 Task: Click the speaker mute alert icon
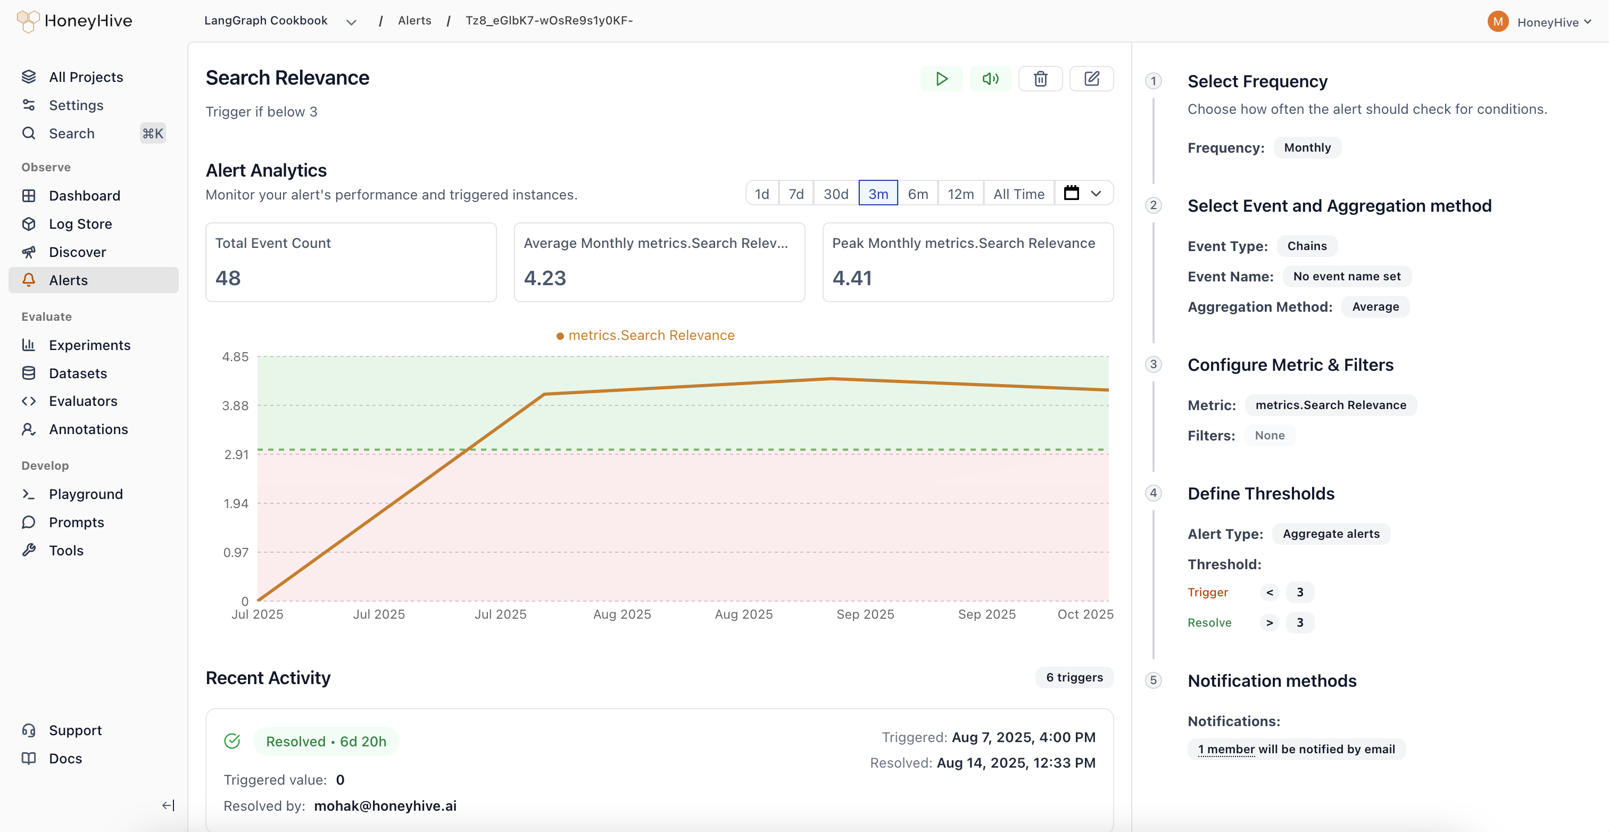coord(990,79)
